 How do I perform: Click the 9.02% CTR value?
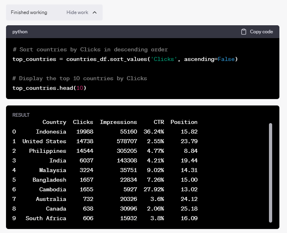156,170
